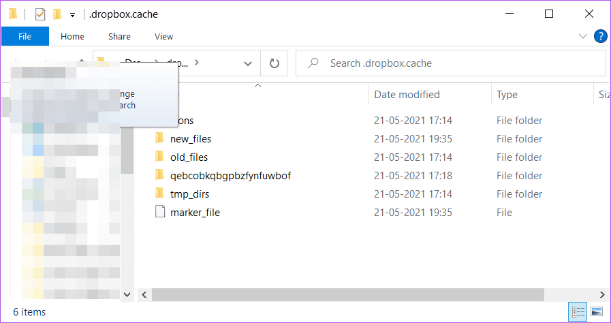Screen dimensions: 611x323
Task: Maximize the File Explorer window
Action: point(548,14)
